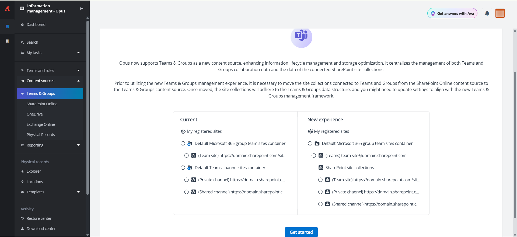
Task: Open Get answers with Ava
Action: pos(452,13)
